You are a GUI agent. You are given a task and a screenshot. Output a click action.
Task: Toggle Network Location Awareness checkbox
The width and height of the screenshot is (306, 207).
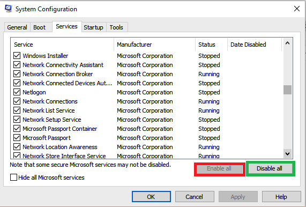(17, 147)
